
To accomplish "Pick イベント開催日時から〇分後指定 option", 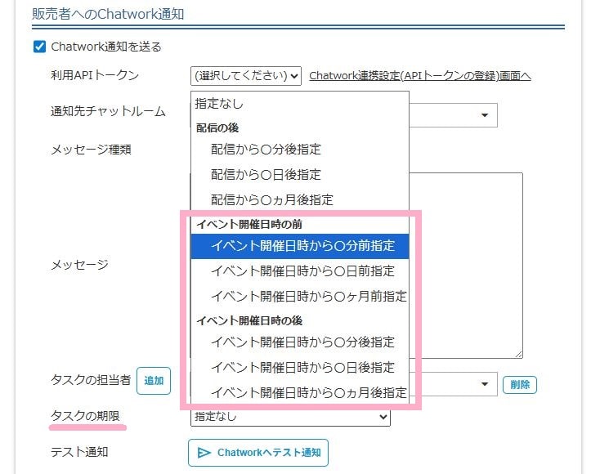I will (302, 342).
